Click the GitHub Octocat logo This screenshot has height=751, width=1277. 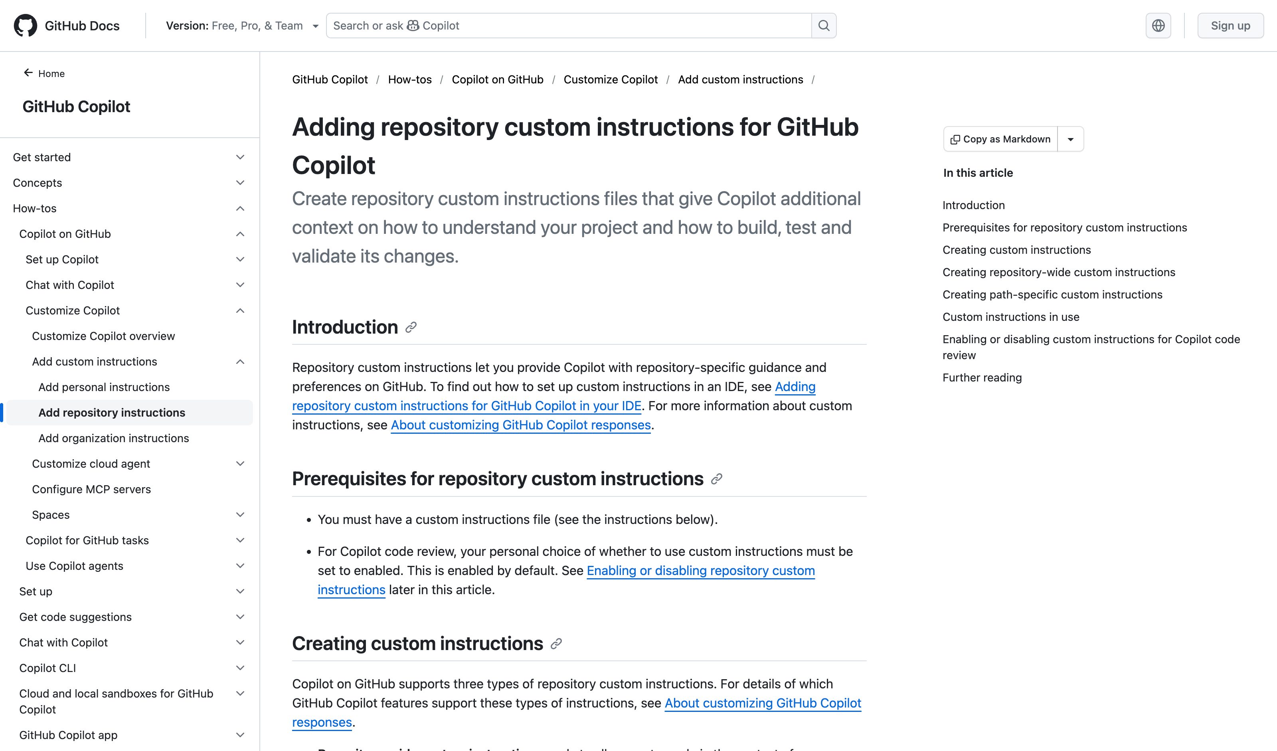point(25,25)
